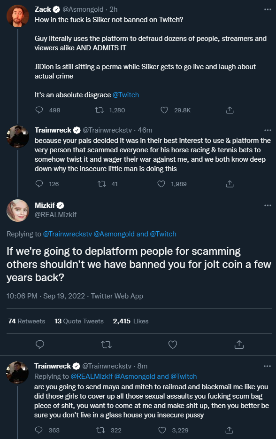Share Mizkif's main tweet
Viewport: 276px width, 439px height.
tap(239, 345)
